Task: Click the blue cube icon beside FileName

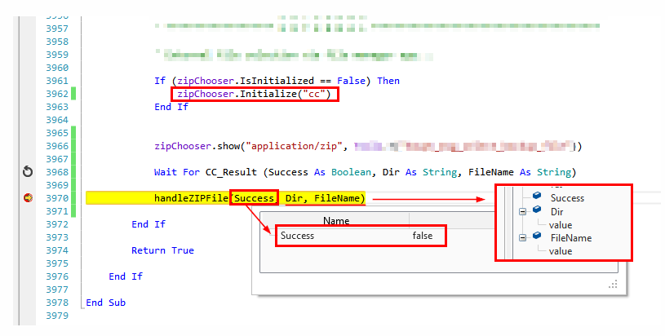Action: tap(537, 235)
